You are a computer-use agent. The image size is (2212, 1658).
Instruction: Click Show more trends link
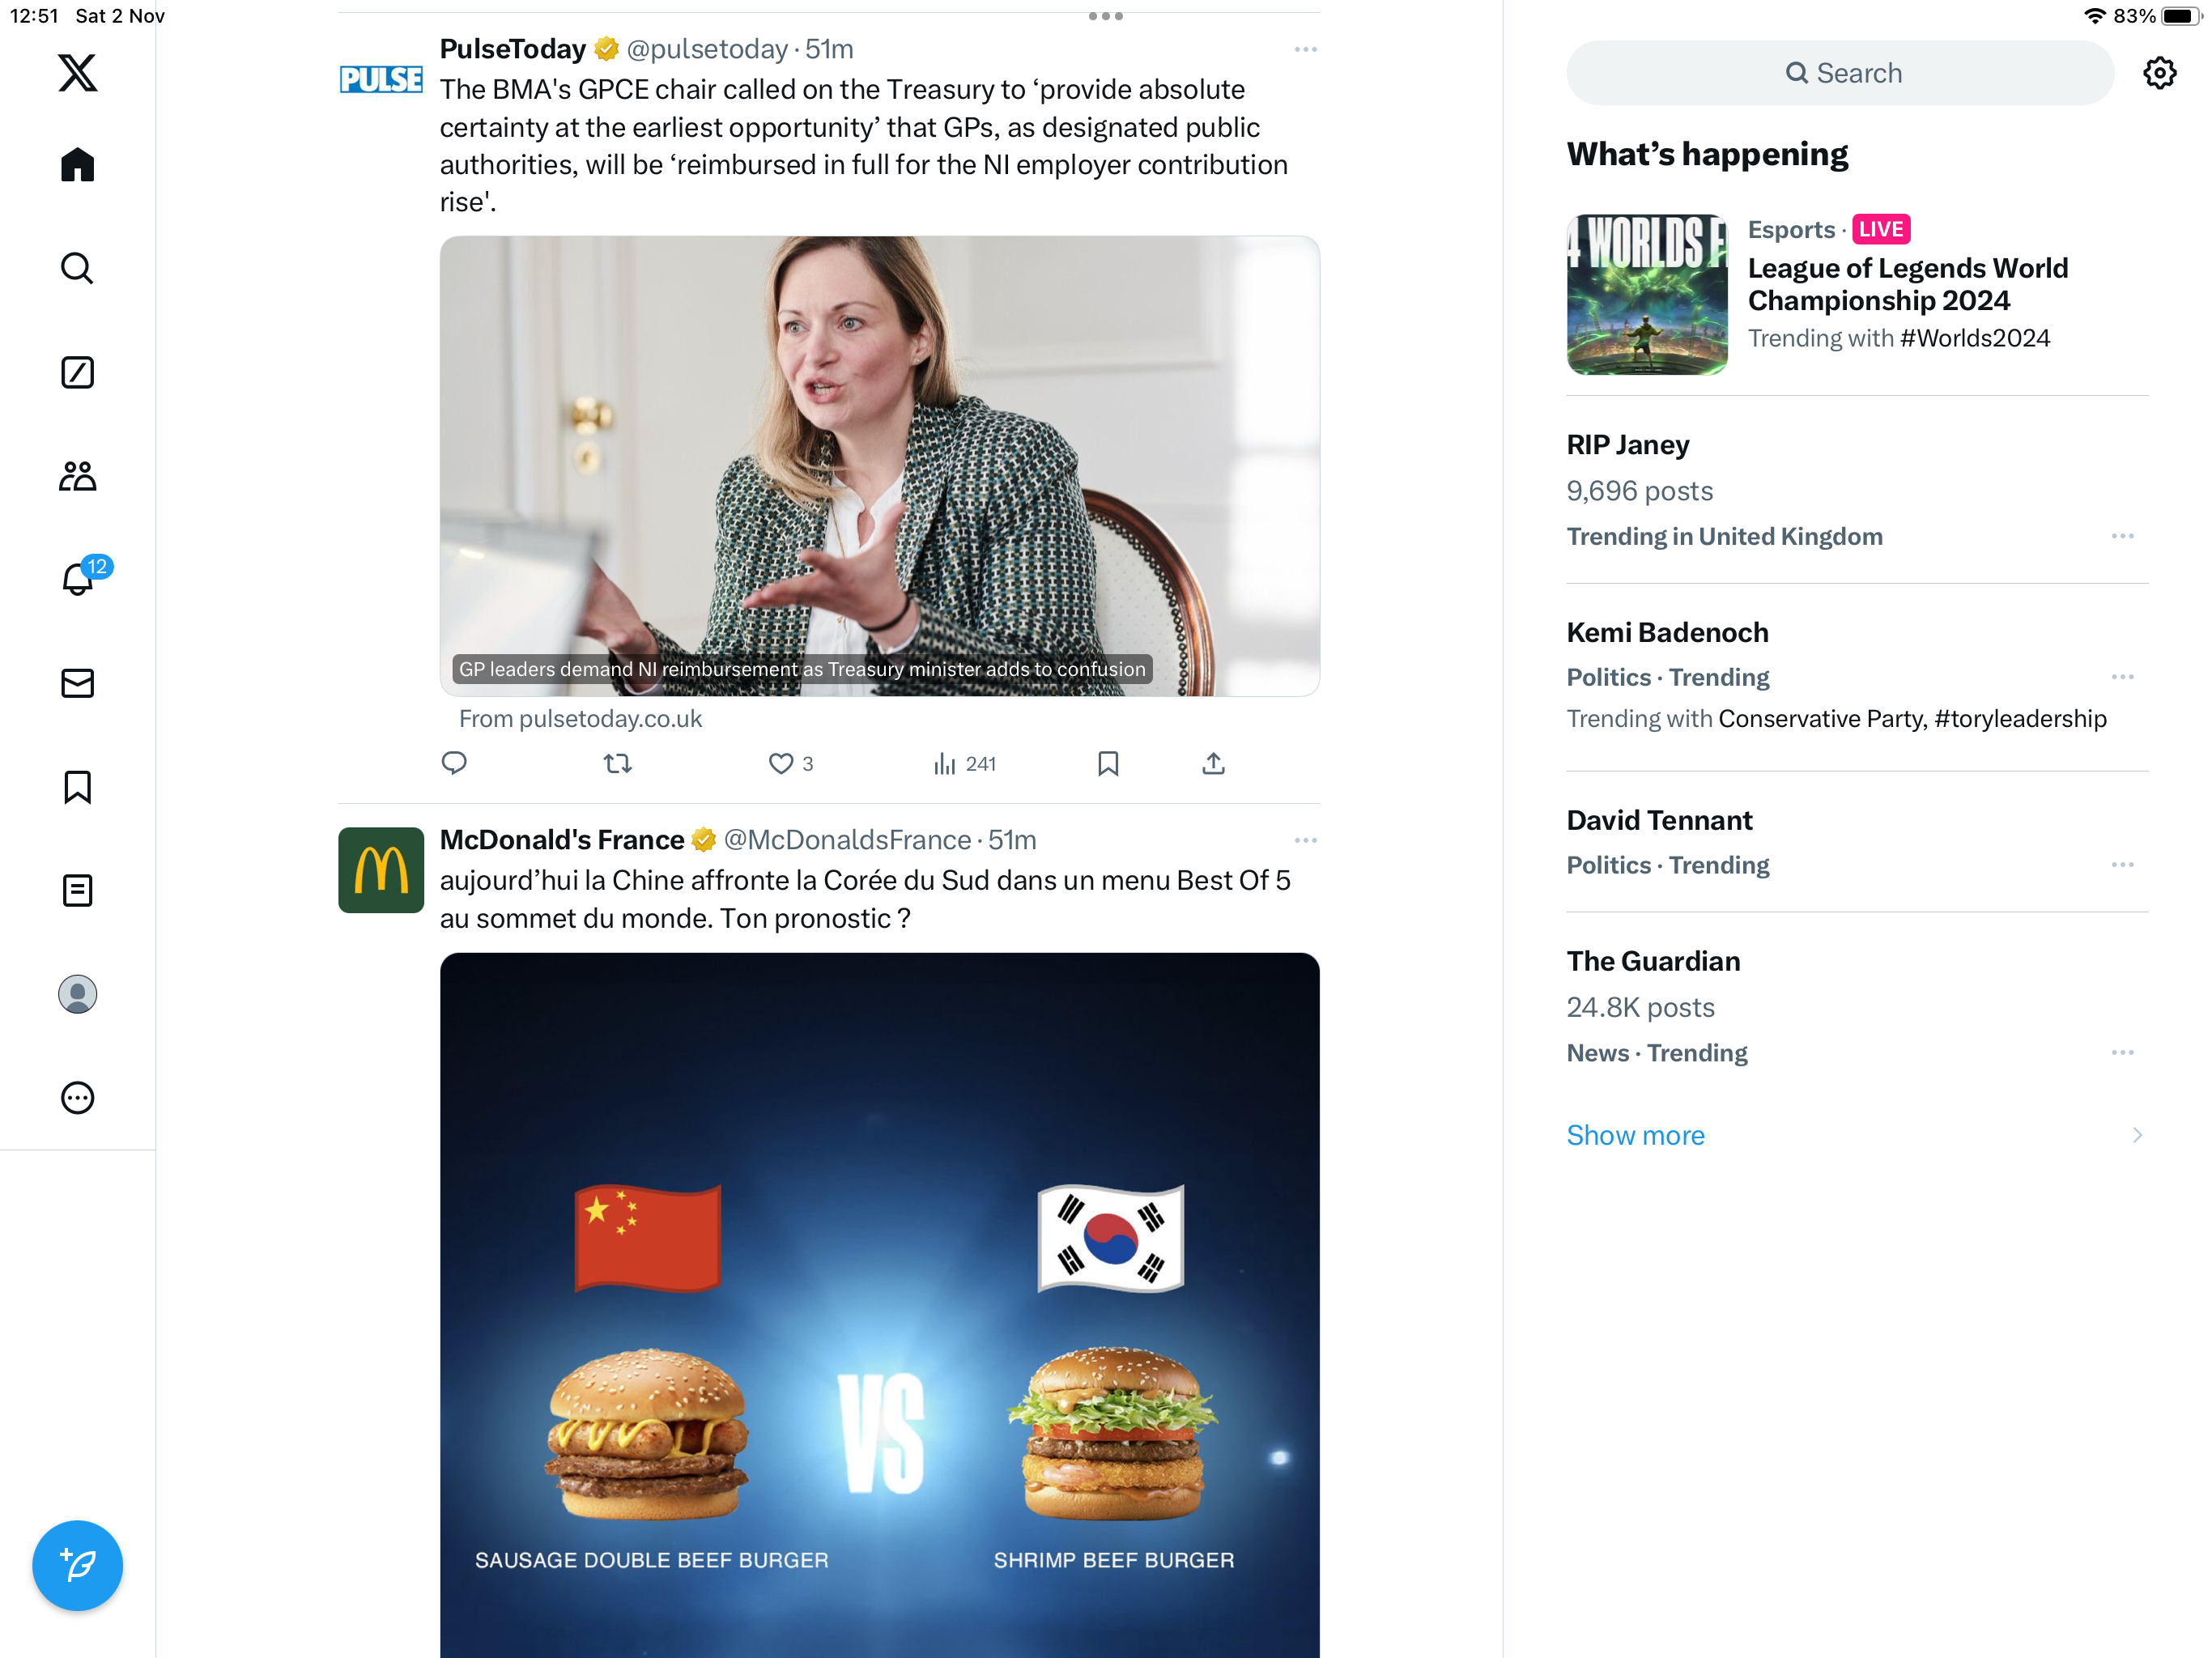pos(1635,1135)
